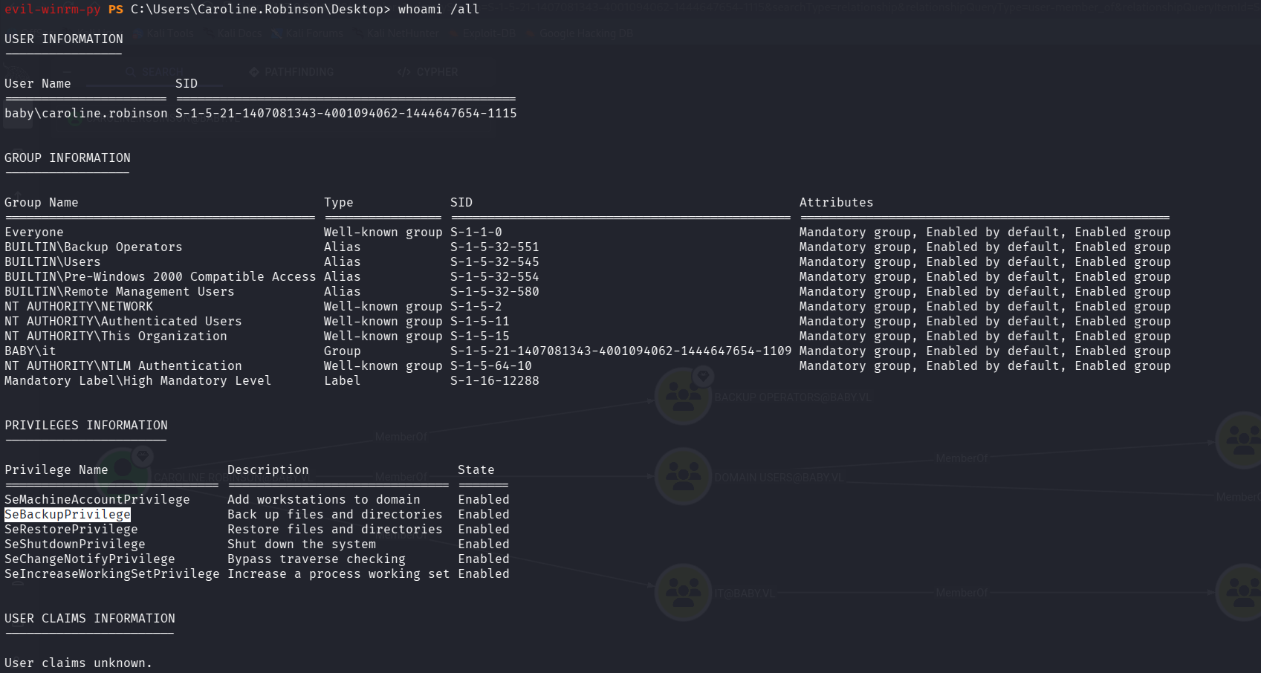Click description Restore files and directories

[x=335, y=529]
